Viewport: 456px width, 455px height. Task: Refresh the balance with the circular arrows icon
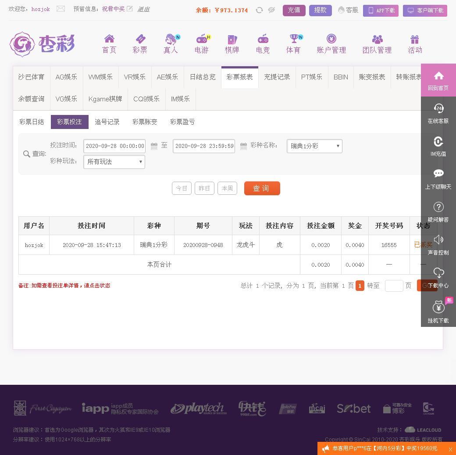point(259,10)
